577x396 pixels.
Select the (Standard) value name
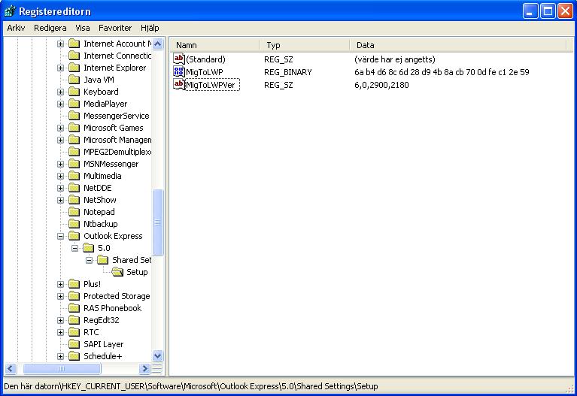pos(205,59)
